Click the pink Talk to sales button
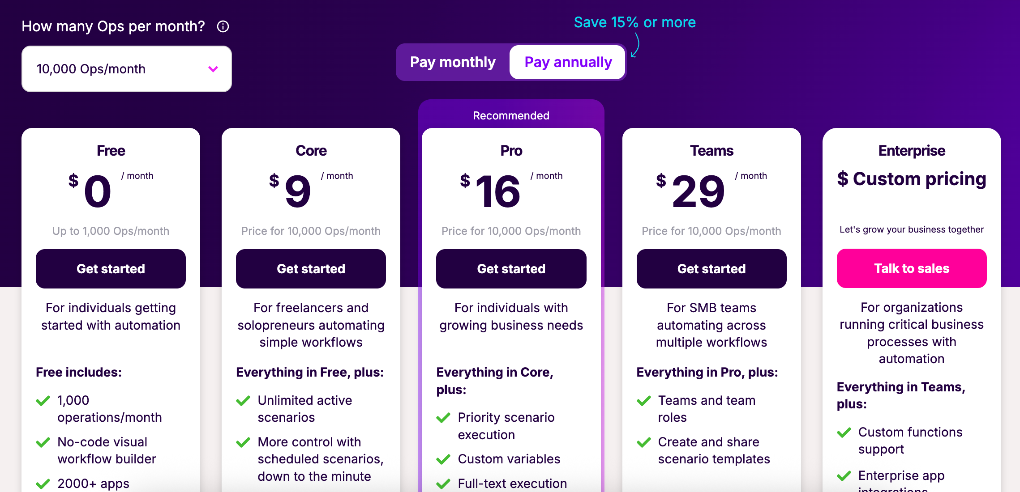 pos(912,268)
